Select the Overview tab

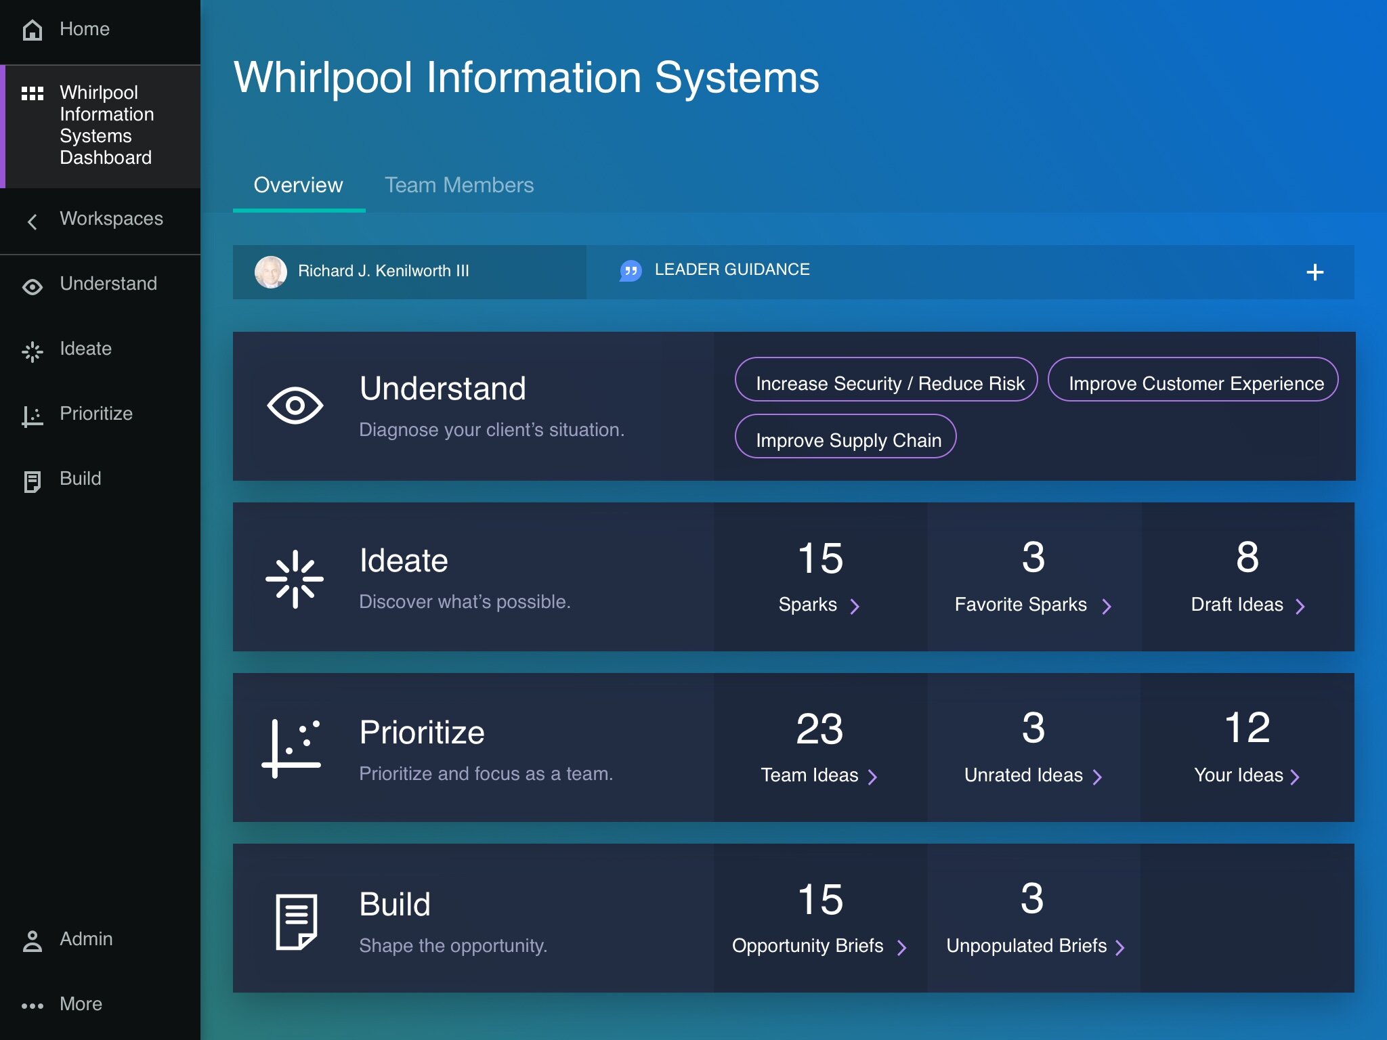(x=299, y=186)
